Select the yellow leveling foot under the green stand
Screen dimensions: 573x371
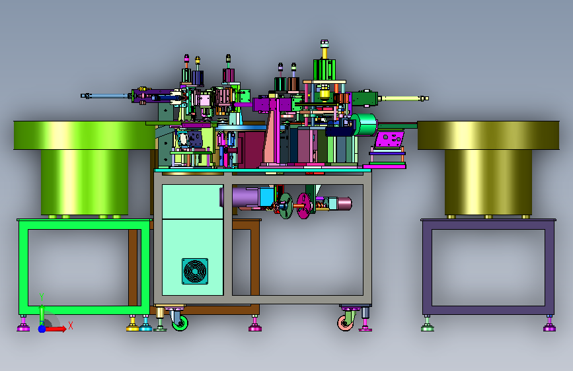click(133, 323)
